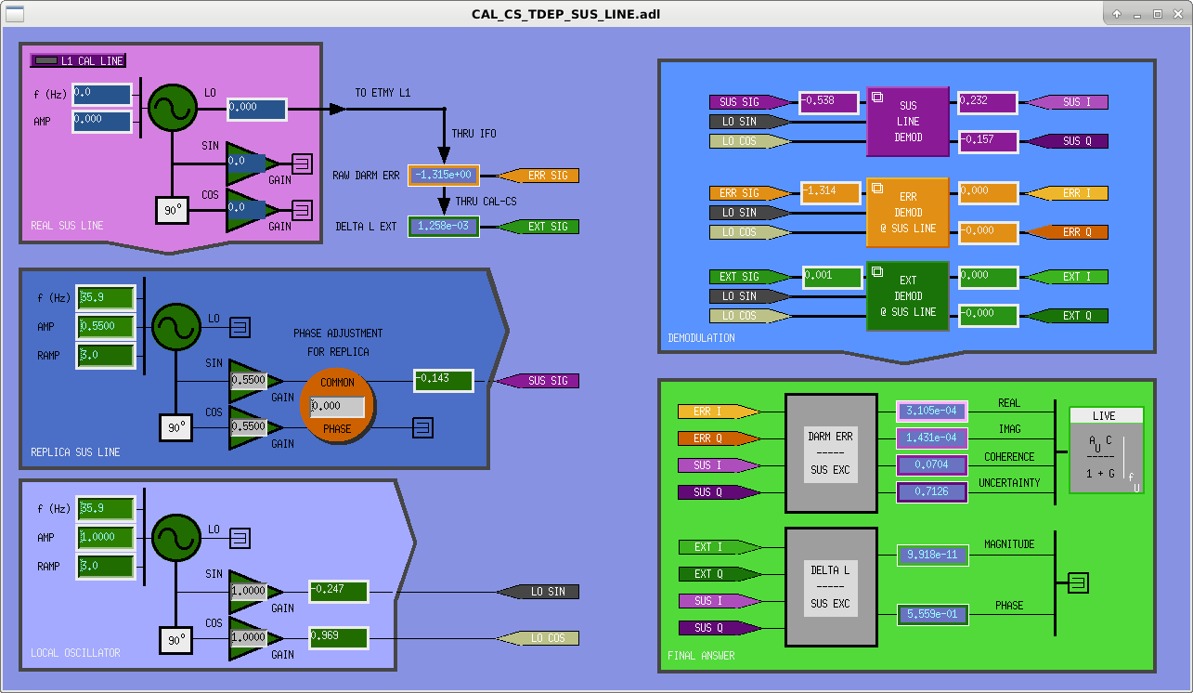Open related display next to COMMON PHASE knob
The width and height of the screenshot is (1193, 693).
click(421, 427)
